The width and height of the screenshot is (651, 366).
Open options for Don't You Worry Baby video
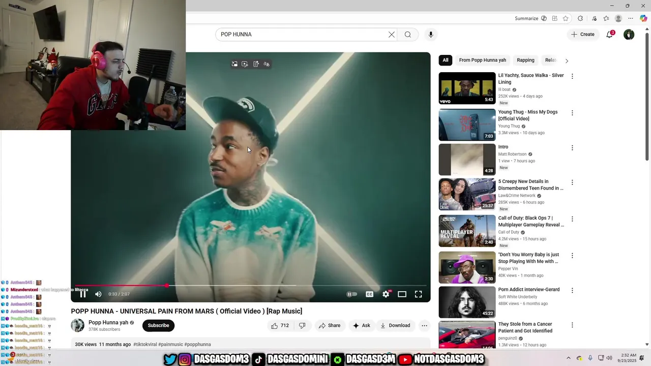pyautogui.click(x=572, y=256)
